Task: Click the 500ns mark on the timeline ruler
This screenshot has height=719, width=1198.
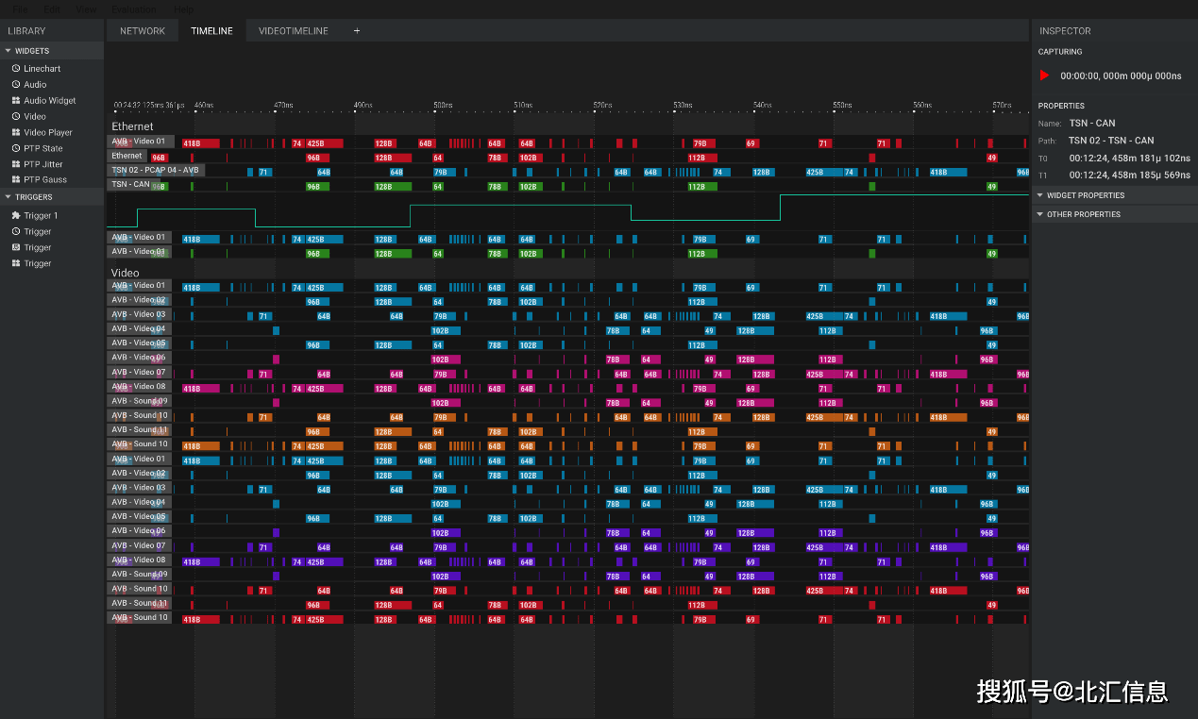Action: (442, 106)
